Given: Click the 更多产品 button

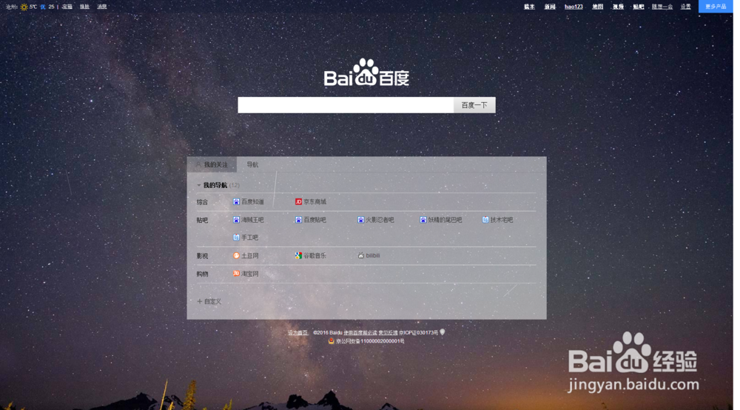Looking at the screenshot, I should coord(716,7).
